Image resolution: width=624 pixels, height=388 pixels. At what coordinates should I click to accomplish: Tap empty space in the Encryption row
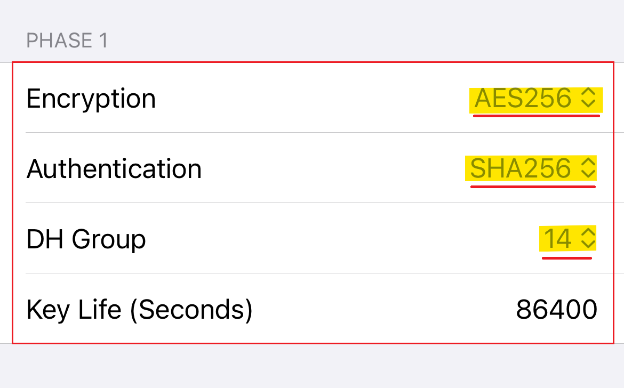coord(309,99)
